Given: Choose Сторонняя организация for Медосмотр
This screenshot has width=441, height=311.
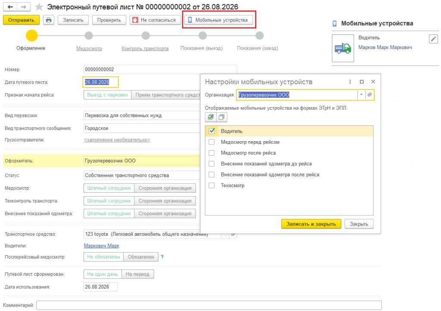Looking at the screenshot, I should 165,188.
